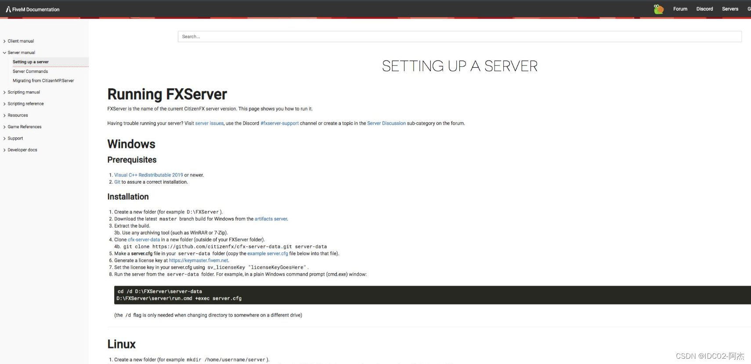Expand the Scripting manual chevron

point(4,93)
